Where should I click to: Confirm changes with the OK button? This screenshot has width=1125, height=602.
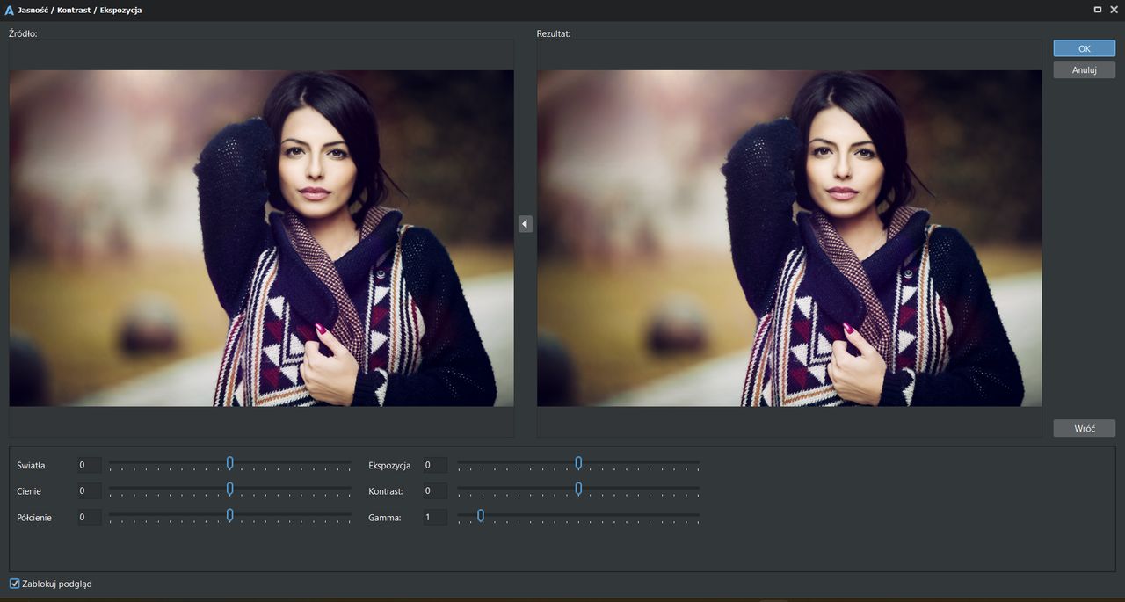tap(1084, 48)
